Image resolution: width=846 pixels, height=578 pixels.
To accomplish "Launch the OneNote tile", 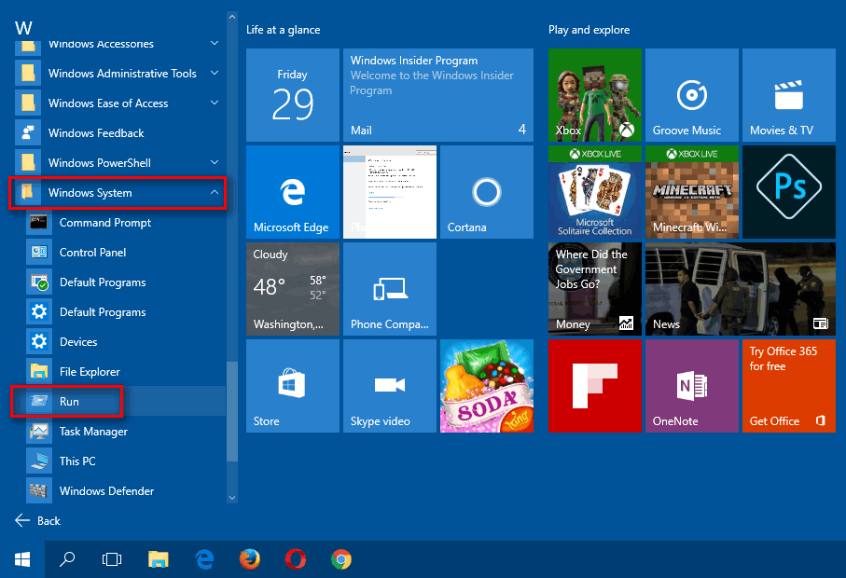I will click(x=692, y=386).
